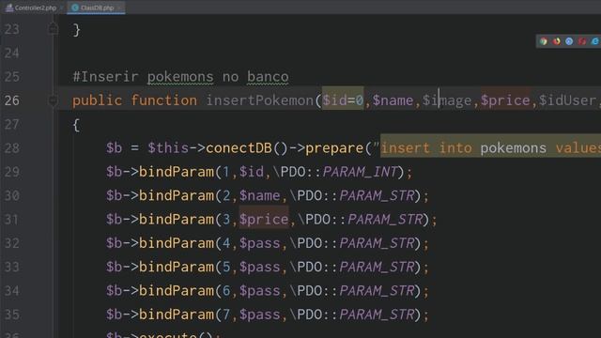Click the $image parameter on line 26
The image size is (601, 338).
click(x=447, y=100)
